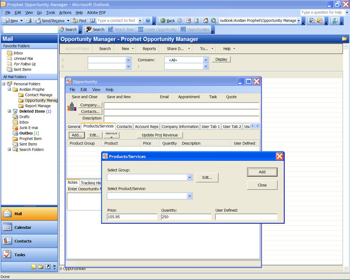Click the Tasks checkmark icon
Screen dimensions: 350x280
pyautogui.click(x=7, y=255)
